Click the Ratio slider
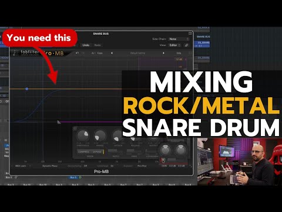This screenshot has width=282, height=212. tap(115, 151)
